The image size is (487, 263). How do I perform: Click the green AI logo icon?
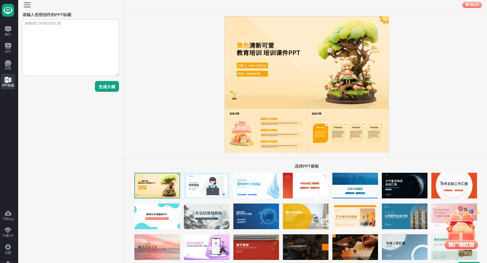(8, 10)
